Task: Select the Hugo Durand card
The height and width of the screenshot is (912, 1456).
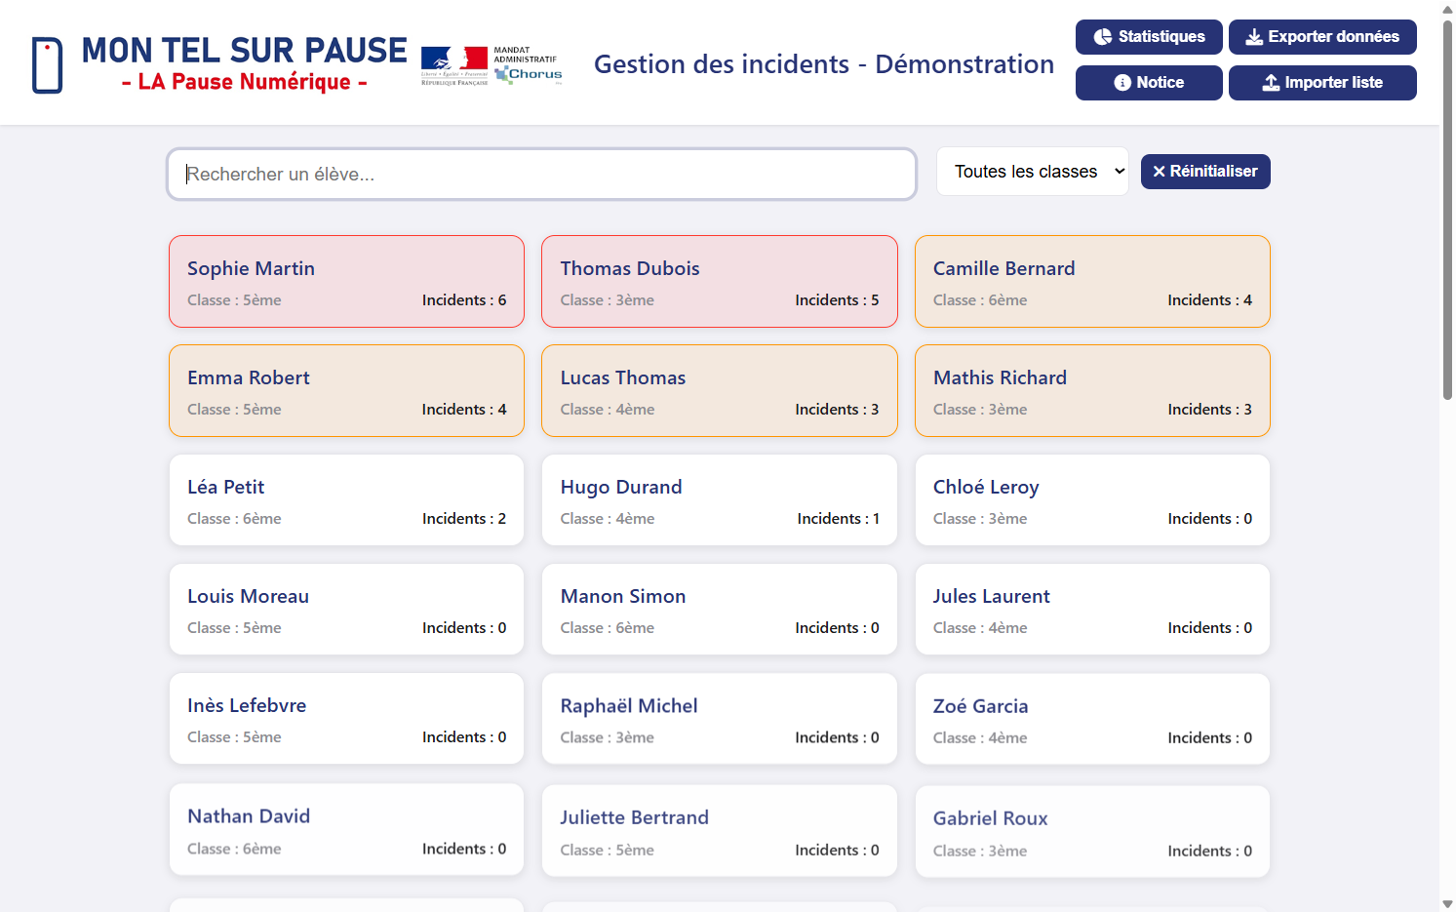Action: [720, 499]
